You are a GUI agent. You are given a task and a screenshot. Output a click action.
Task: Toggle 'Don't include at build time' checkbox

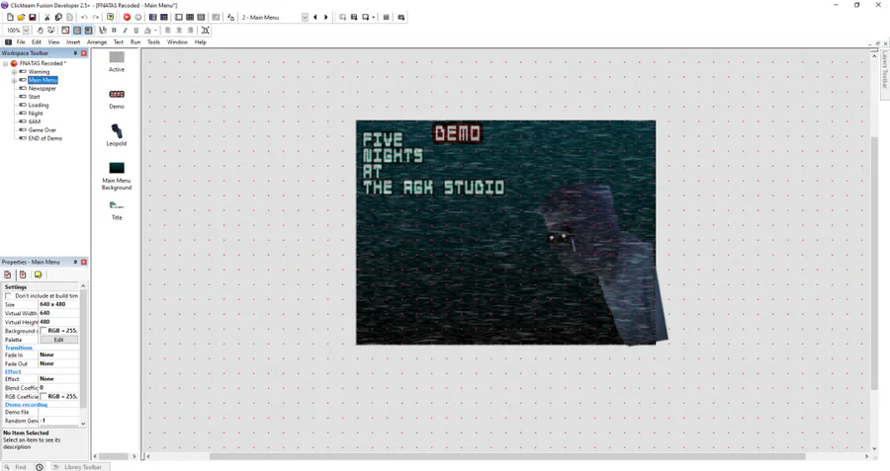click(x=8, y=295)
